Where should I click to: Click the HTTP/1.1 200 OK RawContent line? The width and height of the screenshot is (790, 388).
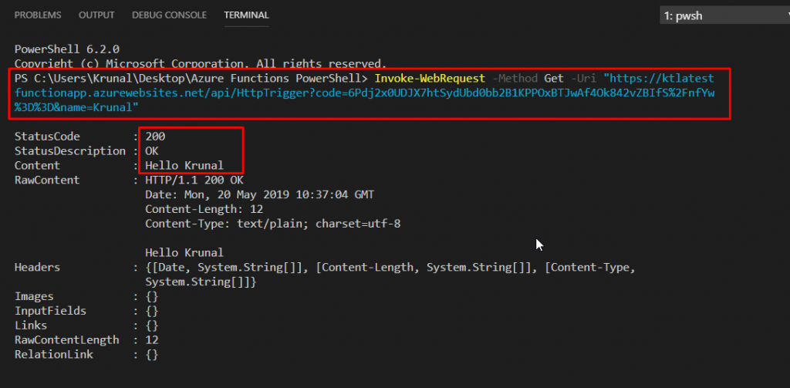click(194, 180)
